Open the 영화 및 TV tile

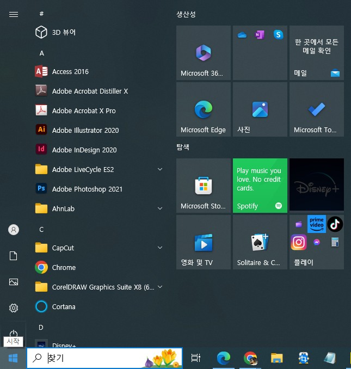[204, 242]
